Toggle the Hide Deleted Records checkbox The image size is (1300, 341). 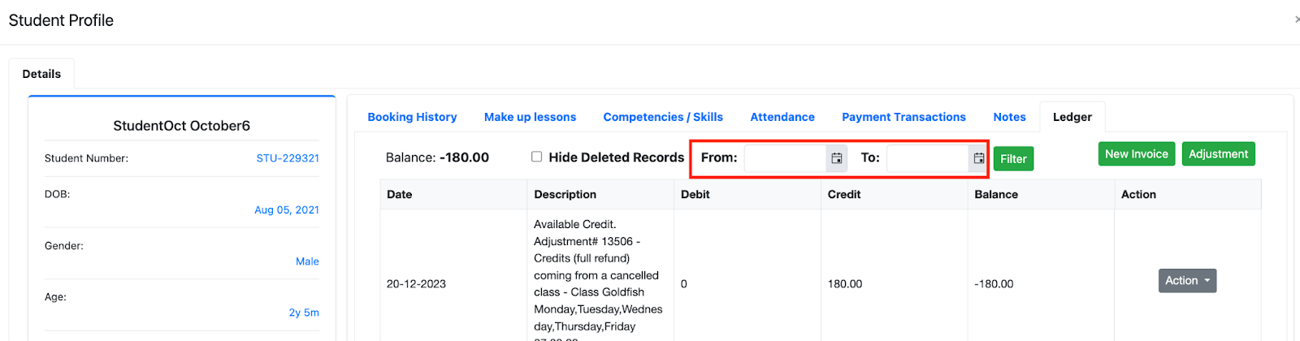click(x=536, y=157)
